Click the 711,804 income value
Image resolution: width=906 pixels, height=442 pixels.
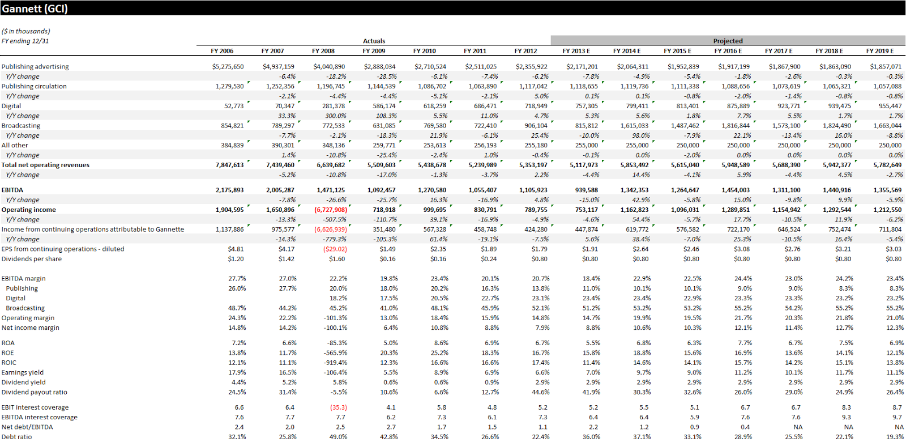(890, 229)
